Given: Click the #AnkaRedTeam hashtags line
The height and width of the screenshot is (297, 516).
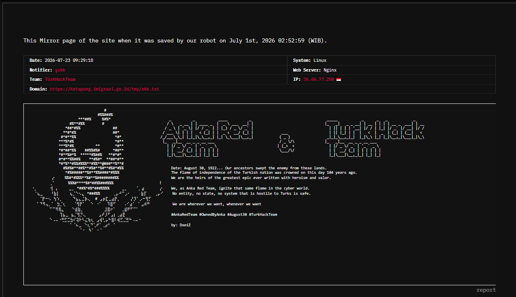Looking at the screenshot, I should click(224, 215).
